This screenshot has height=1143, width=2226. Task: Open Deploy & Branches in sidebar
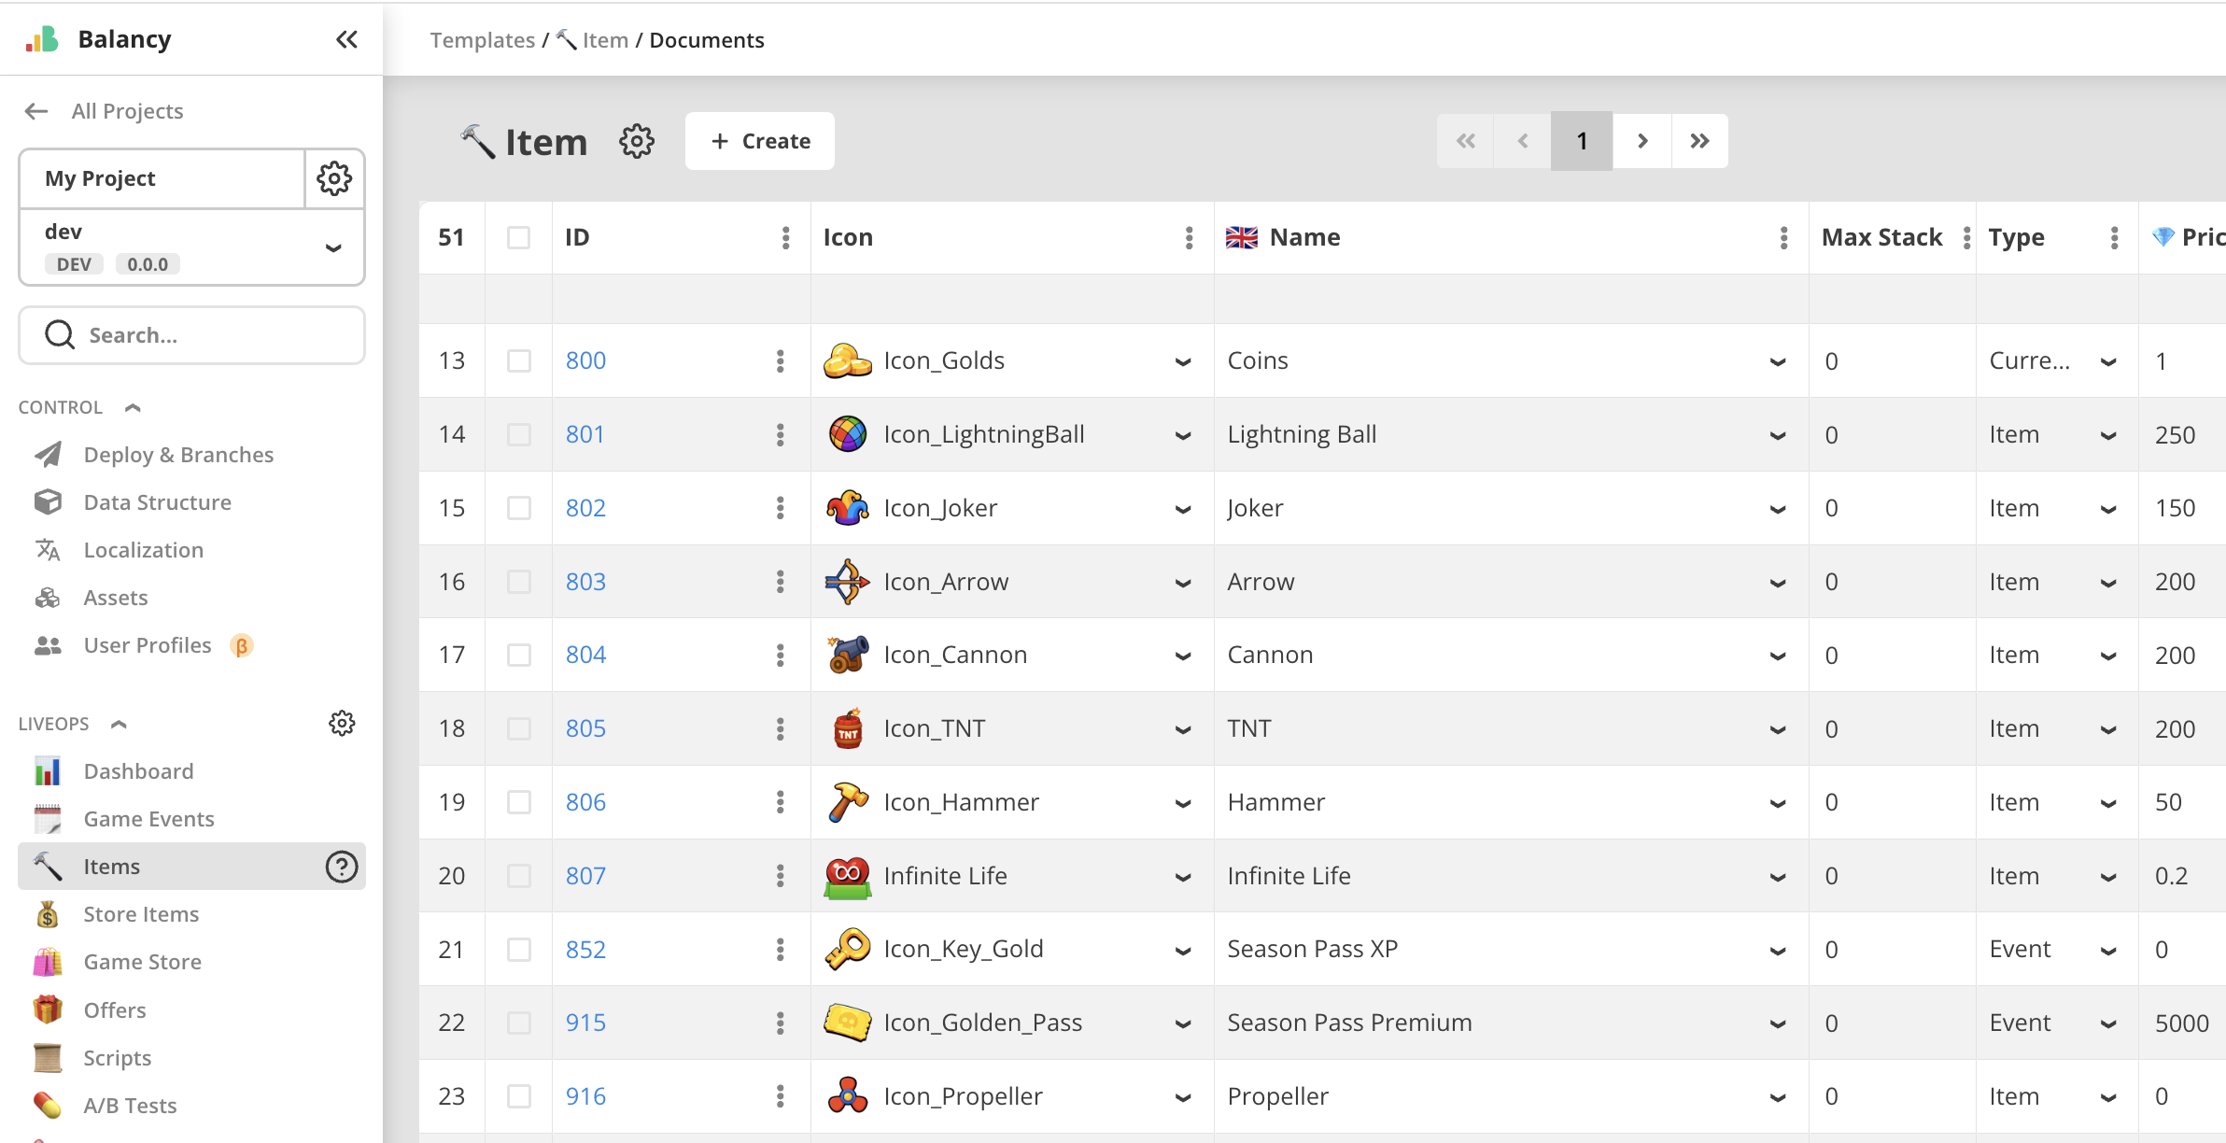(177, 455)
